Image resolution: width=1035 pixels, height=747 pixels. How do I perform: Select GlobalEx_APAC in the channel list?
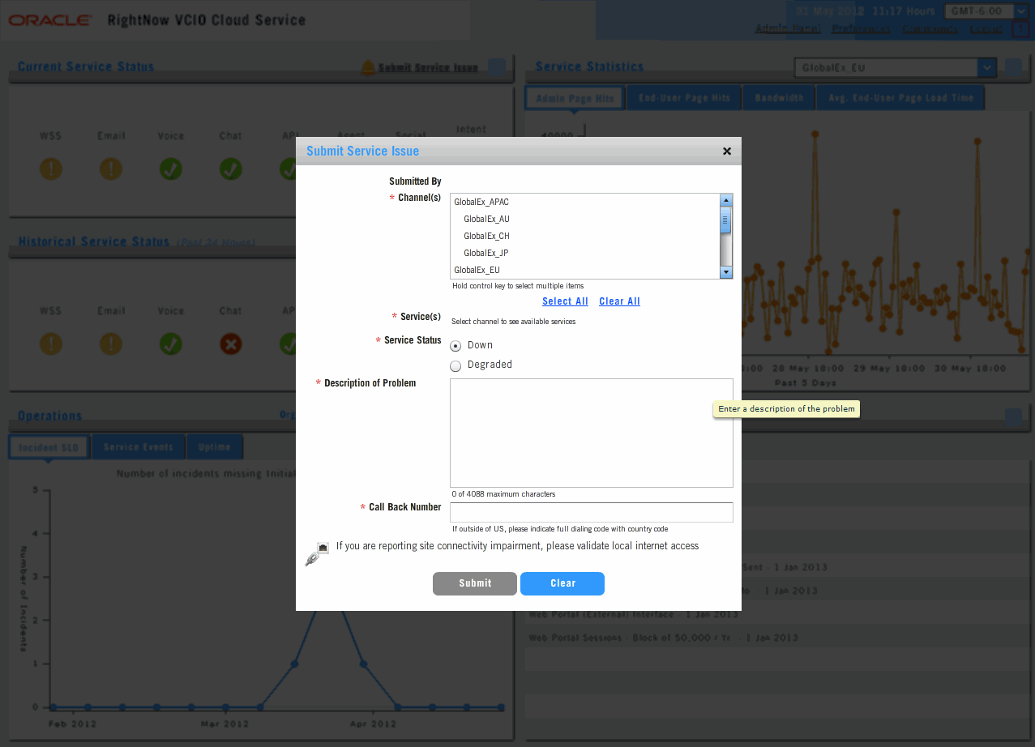click(x=585, y=202)
